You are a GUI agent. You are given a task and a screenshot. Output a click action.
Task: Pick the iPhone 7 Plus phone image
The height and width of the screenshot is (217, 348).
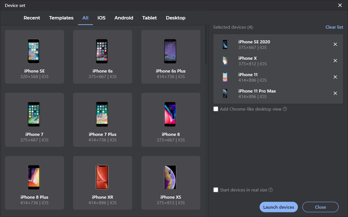[x=102, y=114]
